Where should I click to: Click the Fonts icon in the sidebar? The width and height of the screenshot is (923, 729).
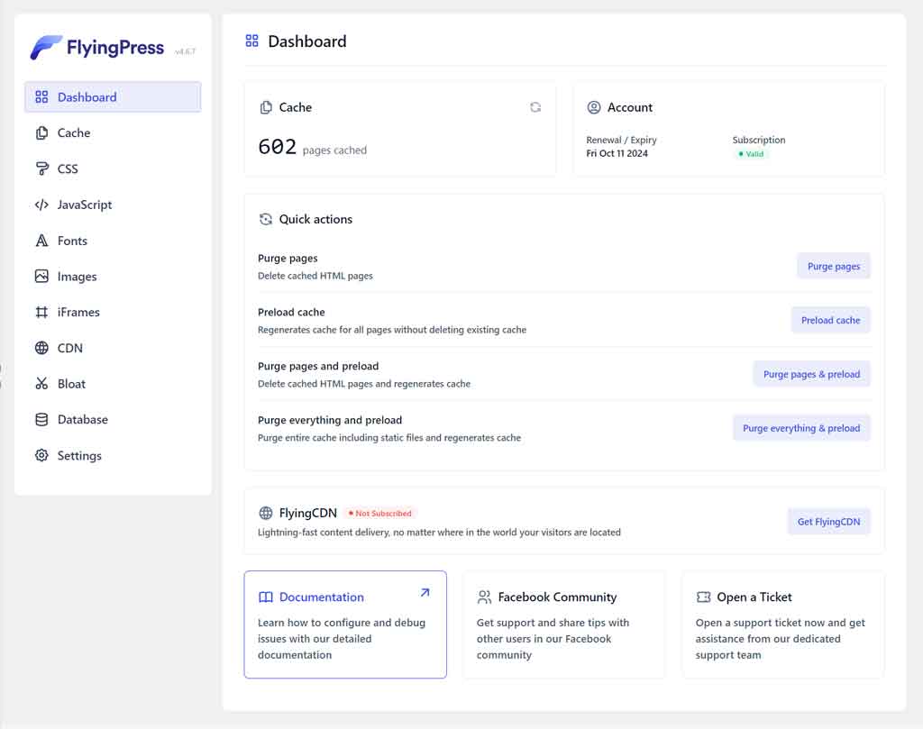pos(41,241)
